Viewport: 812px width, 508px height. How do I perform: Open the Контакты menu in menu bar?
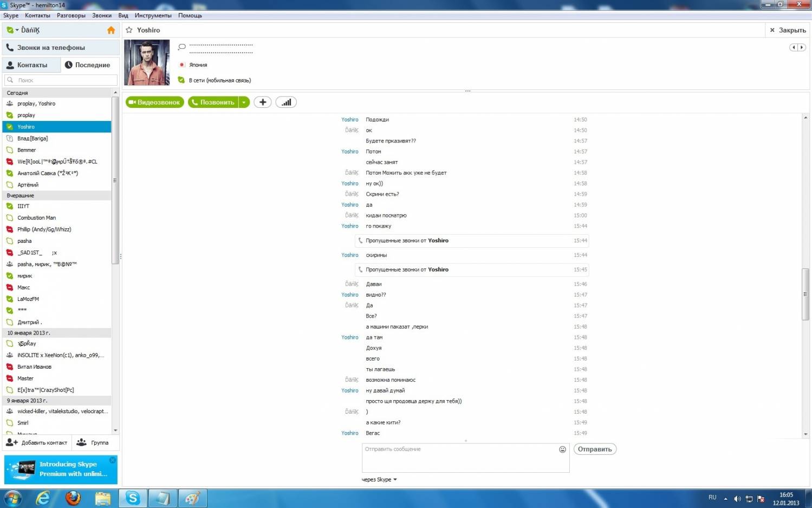click(37, 16)
